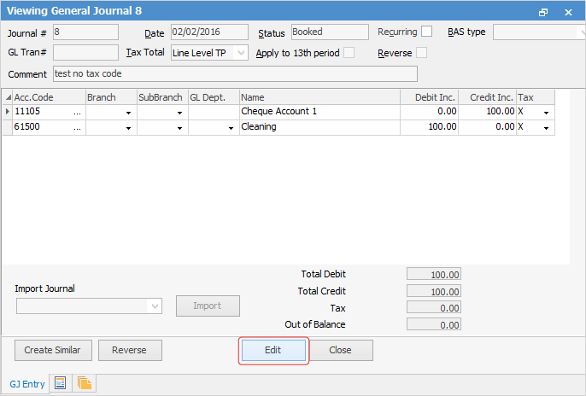
Task: Open account lookup for code 11105
Action: [78, 112]
